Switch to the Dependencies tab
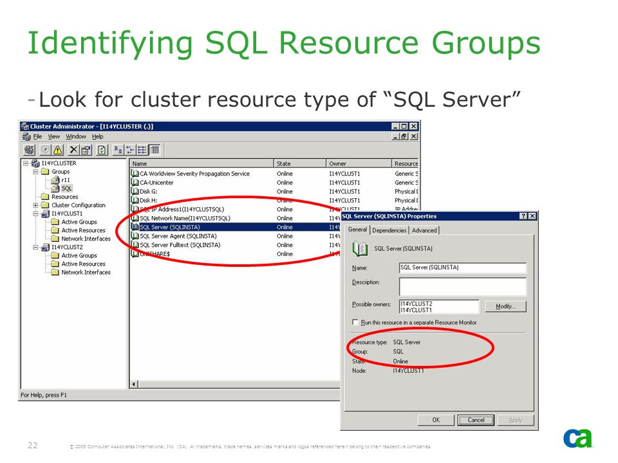This screenshot has height=463, width=618. (x=389, y=230)
